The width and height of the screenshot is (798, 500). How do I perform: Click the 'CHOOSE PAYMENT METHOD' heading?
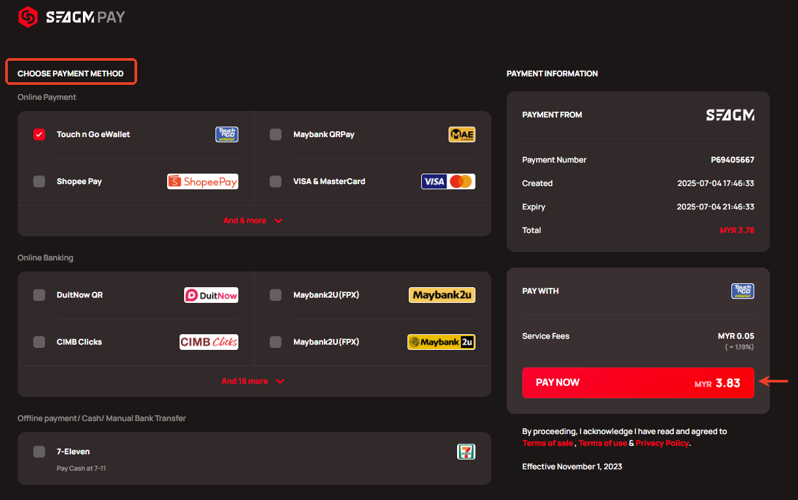point(71,74)
